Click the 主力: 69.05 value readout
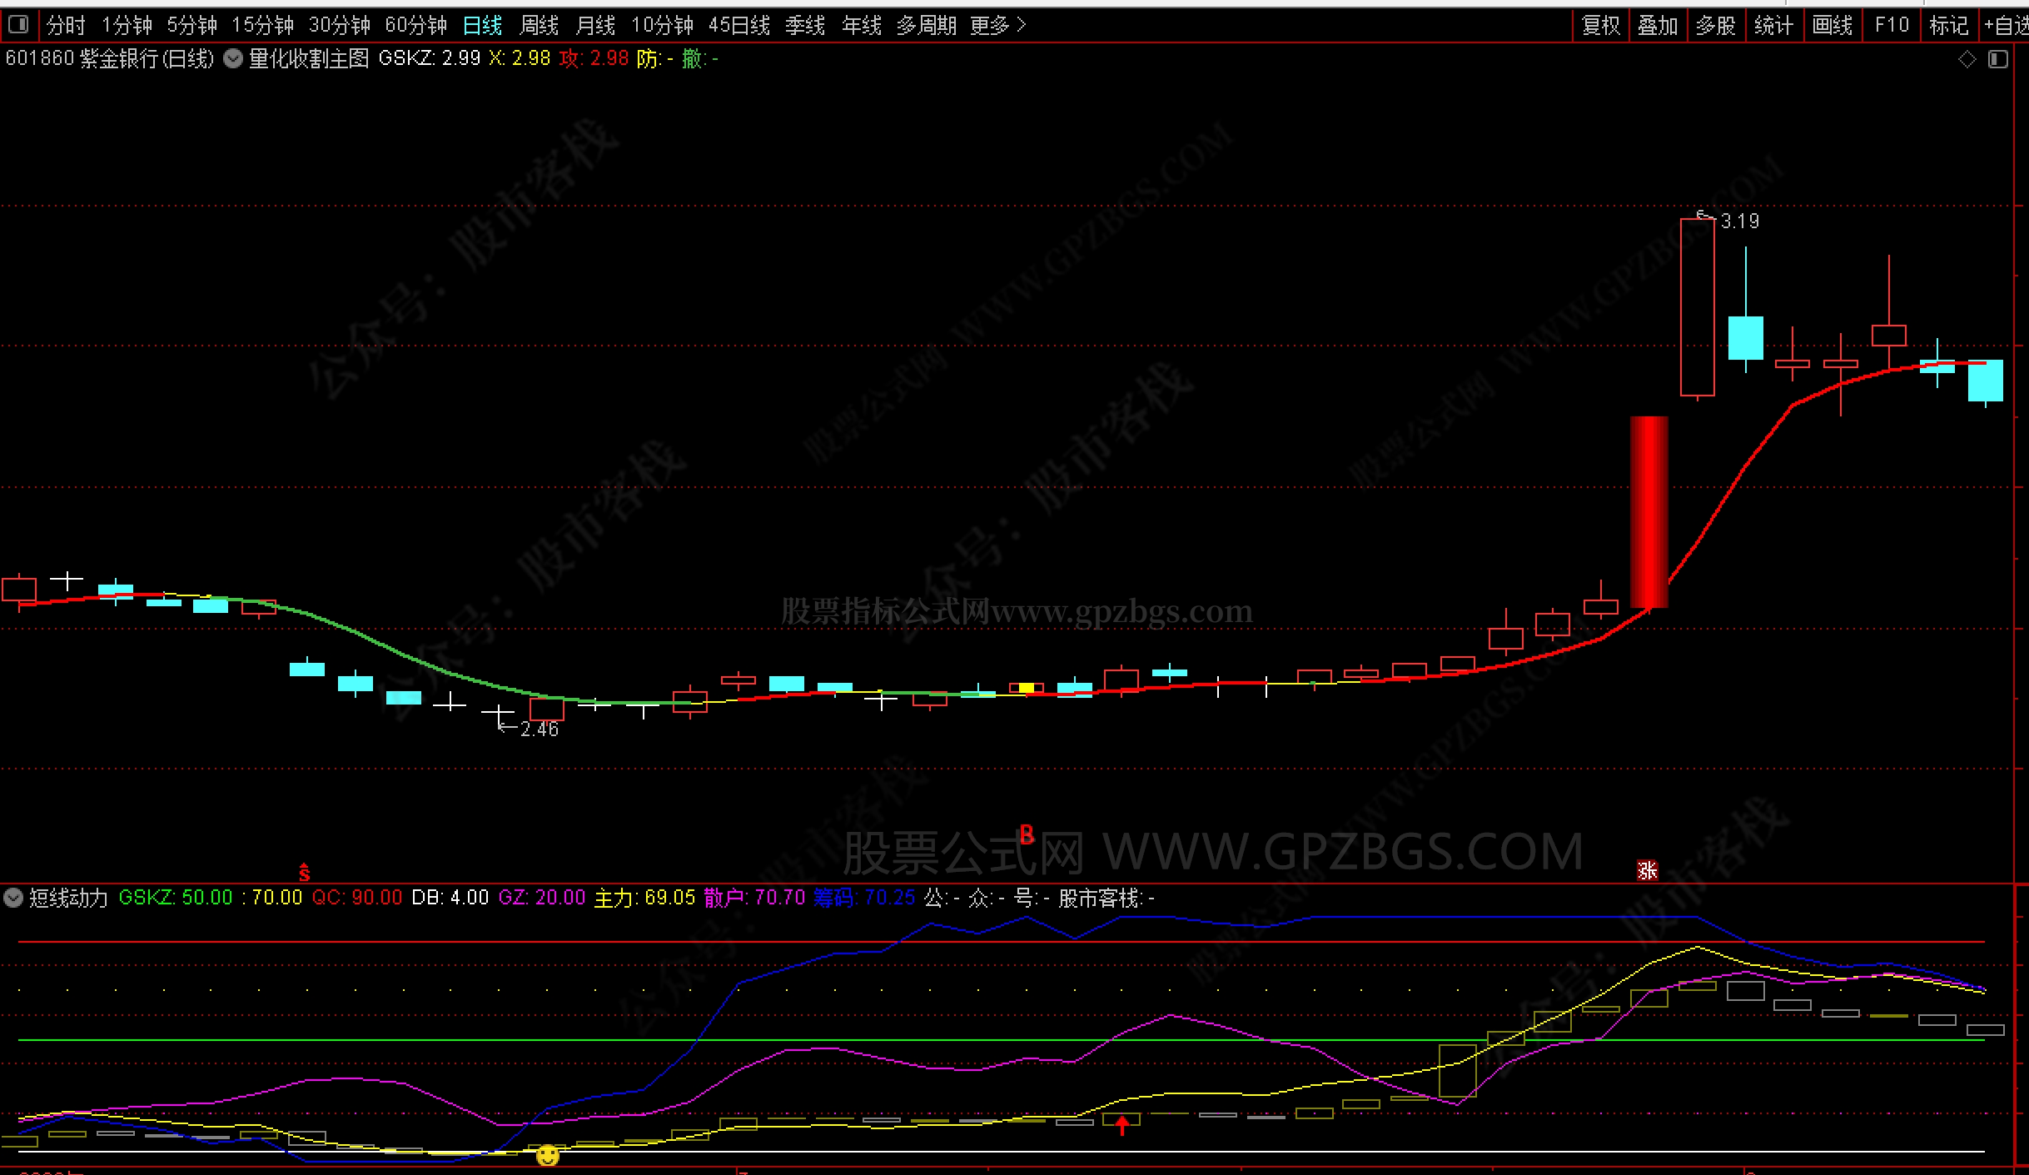2029x1175 pixels. pyautogui.click(x=644, y=898)
